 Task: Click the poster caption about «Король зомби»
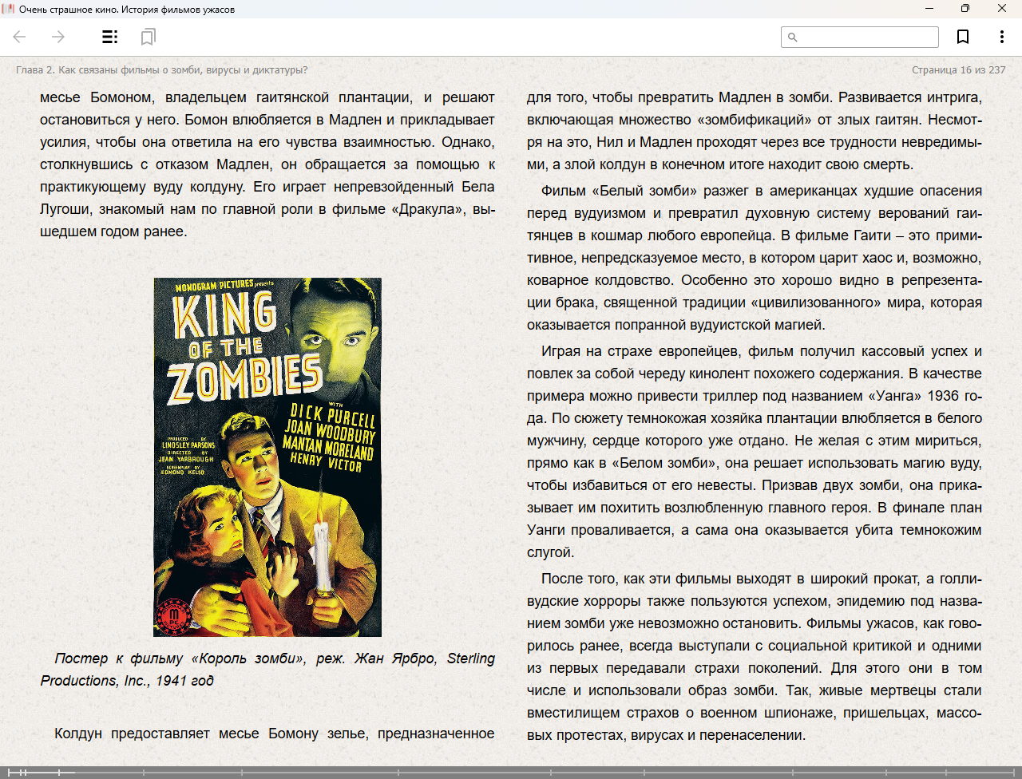point(267,670)
